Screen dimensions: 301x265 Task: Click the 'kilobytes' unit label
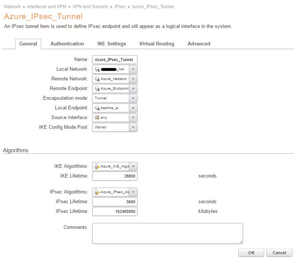208,211
